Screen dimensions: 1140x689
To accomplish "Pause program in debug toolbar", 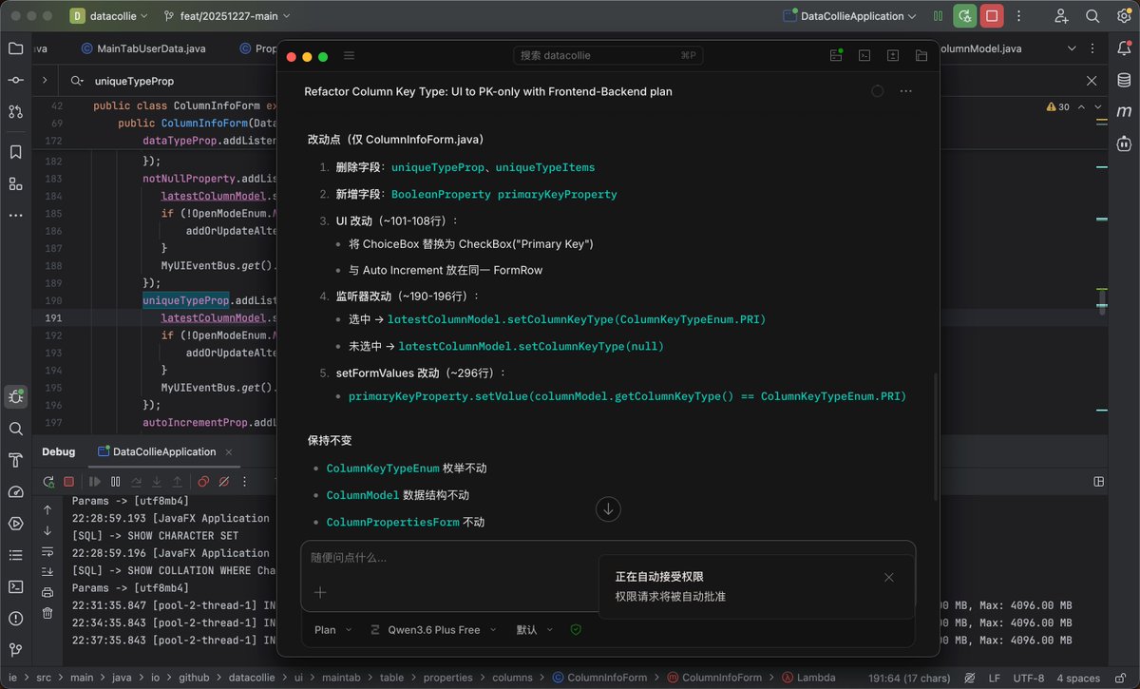I will tap(115, 482).
